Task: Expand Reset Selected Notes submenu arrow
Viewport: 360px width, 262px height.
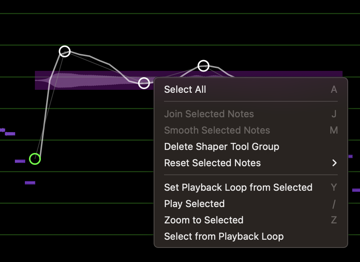Action: 334,163
